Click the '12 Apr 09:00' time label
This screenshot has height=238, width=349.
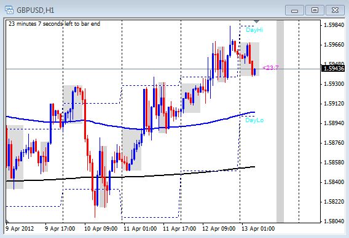pyautogui.click(x=219, y=229)
